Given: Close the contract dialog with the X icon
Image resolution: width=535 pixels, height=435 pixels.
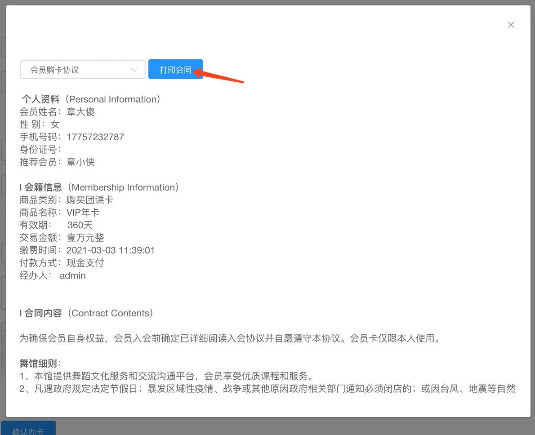Looking at the screenshot, I should (x=511, y=25).
